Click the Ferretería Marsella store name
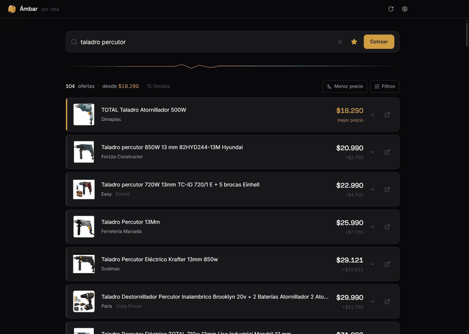469x334 pixels. (122, 232)
